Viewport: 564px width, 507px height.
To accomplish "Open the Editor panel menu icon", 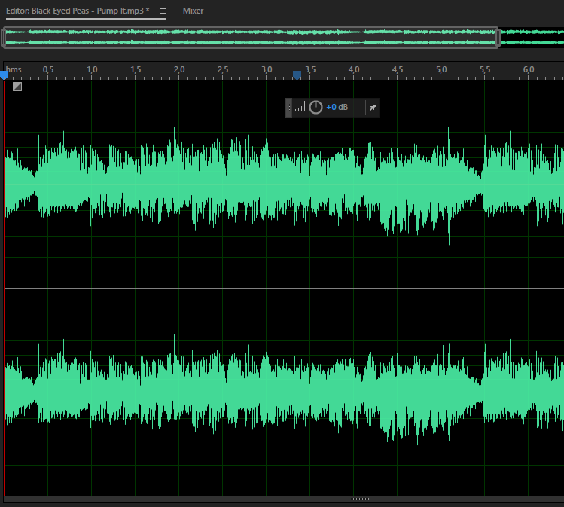I will [x=163, y=11].
